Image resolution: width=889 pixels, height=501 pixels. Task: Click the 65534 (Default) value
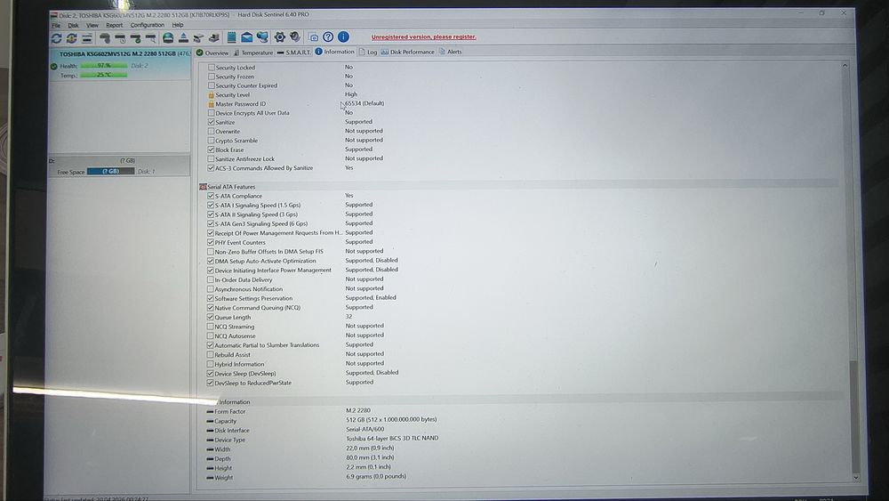tap(364, 103)
